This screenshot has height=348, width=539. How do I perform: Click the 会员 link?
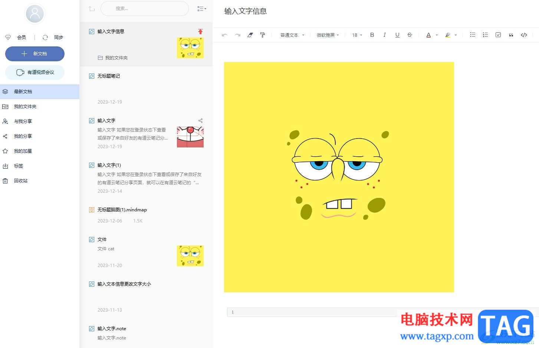click(x=22, y=38)
